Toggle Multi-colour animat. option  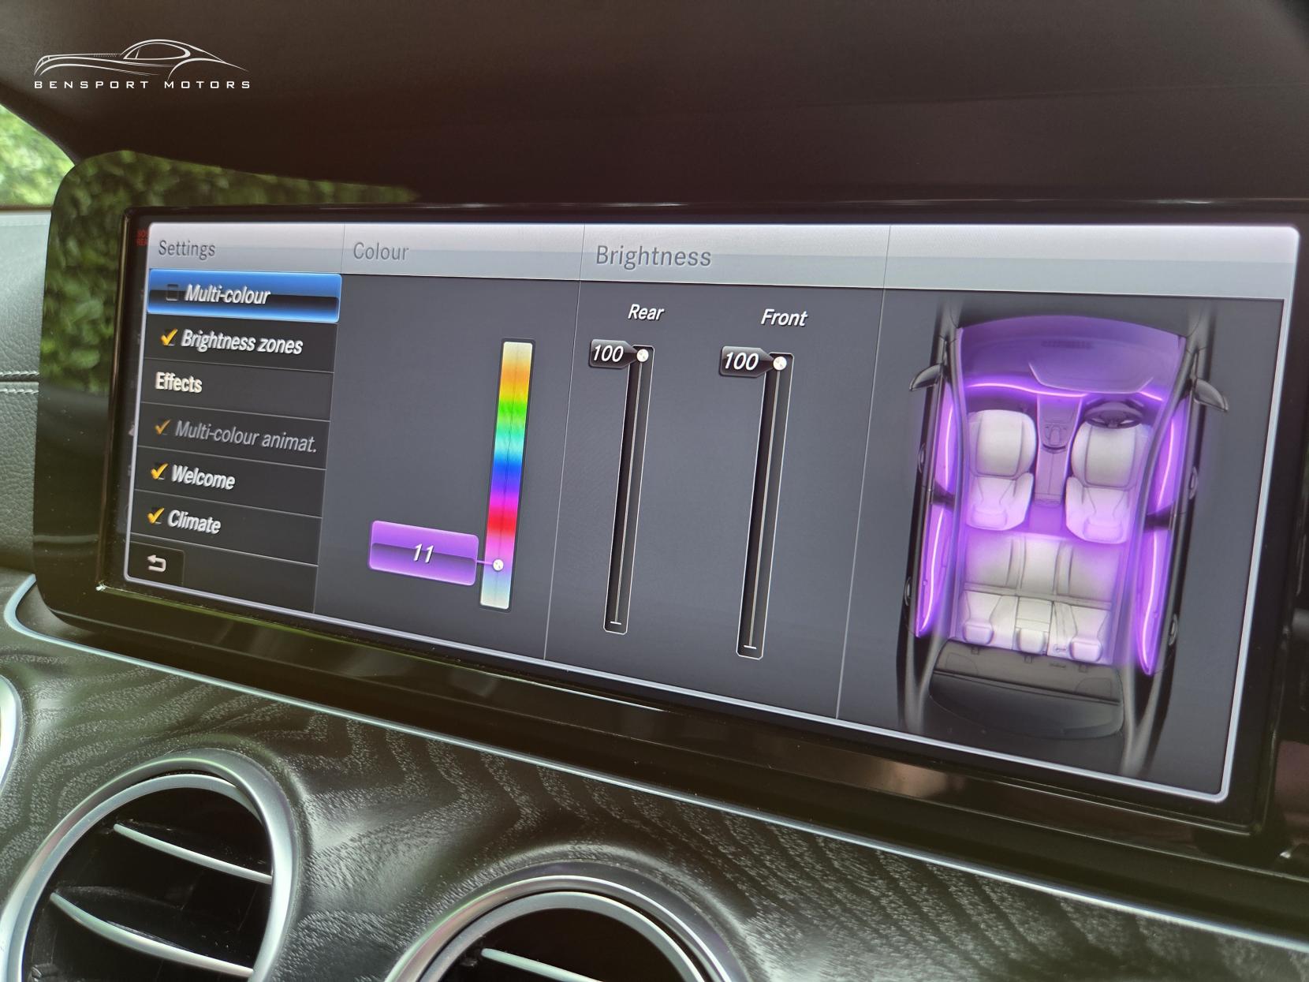pos(162,428)
